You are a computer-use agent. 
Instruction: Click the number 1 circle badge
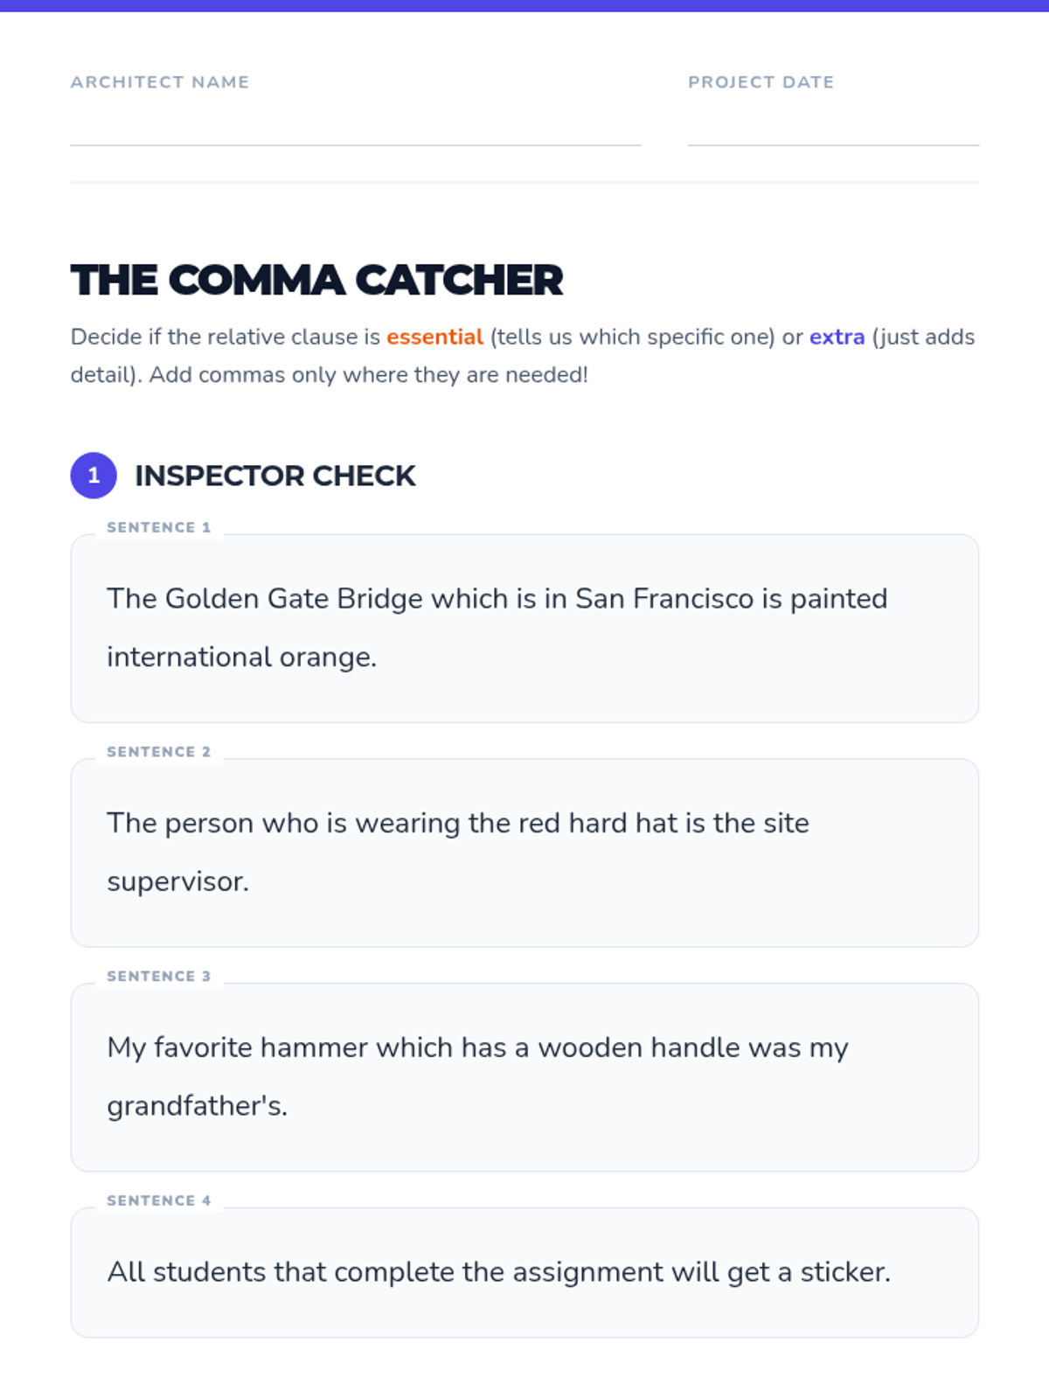coord(94,476)
